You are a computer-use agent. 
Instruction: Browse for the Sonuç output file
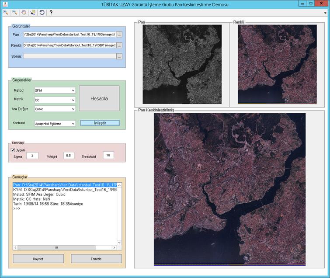point(119,56)
